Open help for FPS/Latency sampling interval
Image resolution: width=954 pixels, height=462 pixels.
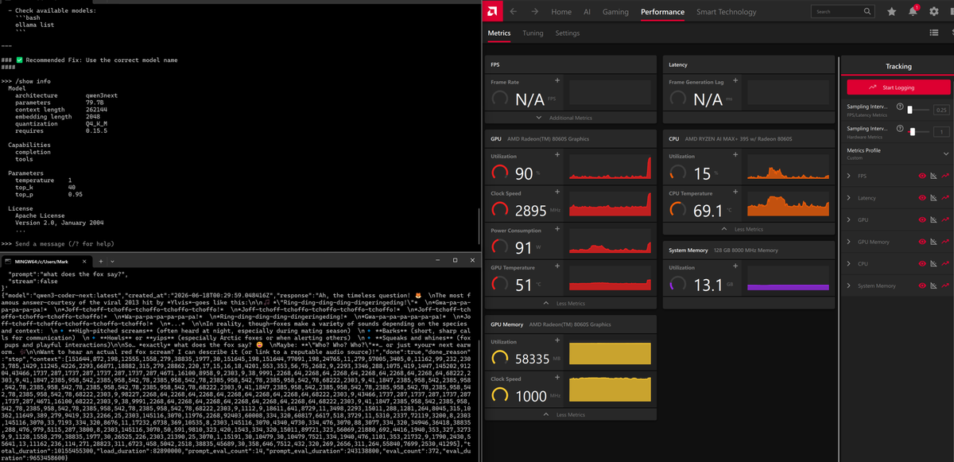click(x=899, y=107)
